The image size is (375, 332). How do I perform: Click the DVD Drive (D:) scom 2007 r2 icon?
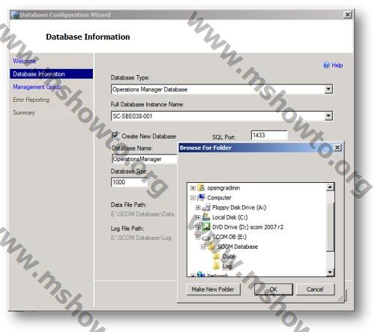point(206,227)
